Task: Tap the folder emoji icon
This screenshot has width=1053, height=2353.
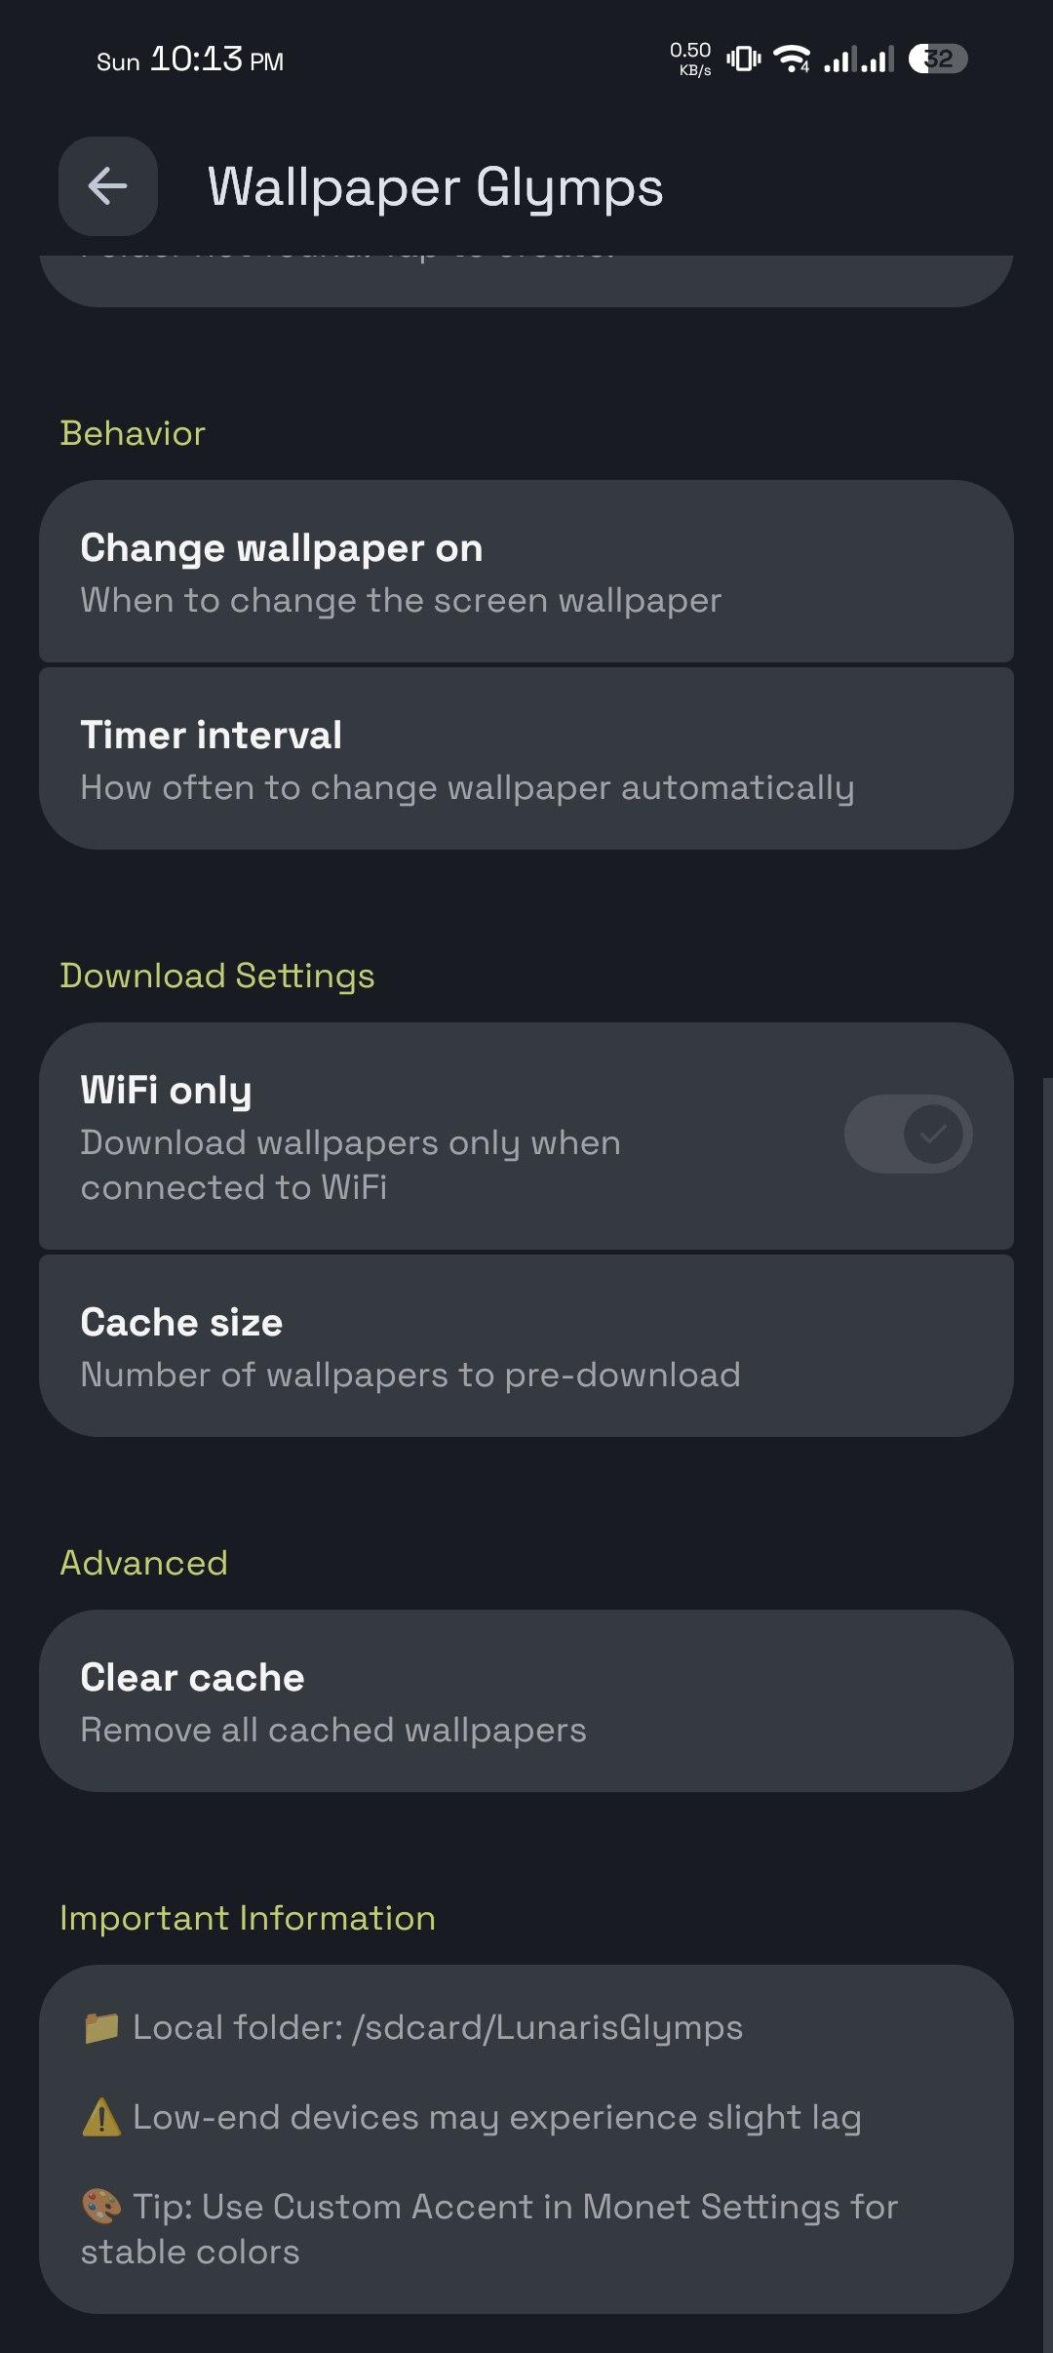Action: [x=101, y=2027]
